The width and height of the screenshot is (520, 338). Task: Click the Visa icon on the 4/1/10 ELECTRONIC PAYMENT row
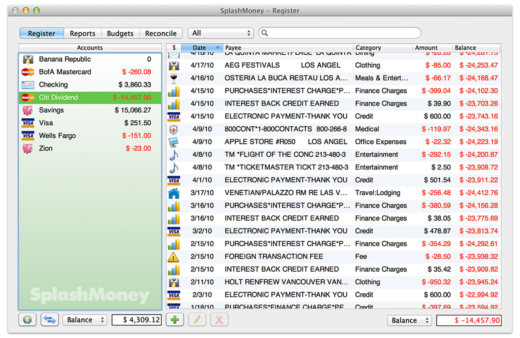(x=174, y=180)
